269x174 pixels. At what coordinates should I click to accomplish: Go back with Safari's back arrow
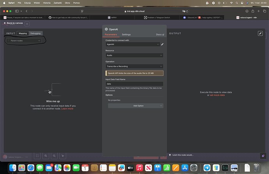pos(27,11)
